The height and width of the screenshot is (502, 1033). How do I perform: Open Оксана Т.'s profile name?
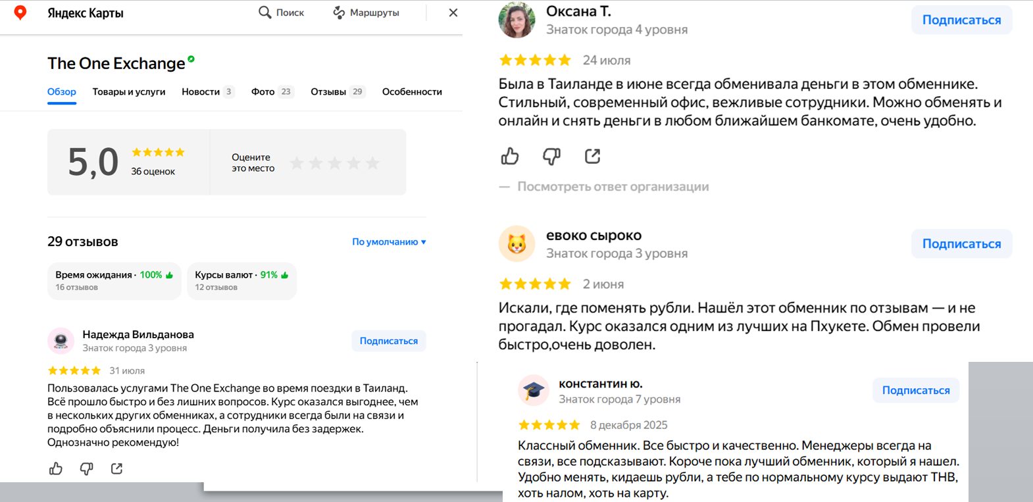(578, 11)
